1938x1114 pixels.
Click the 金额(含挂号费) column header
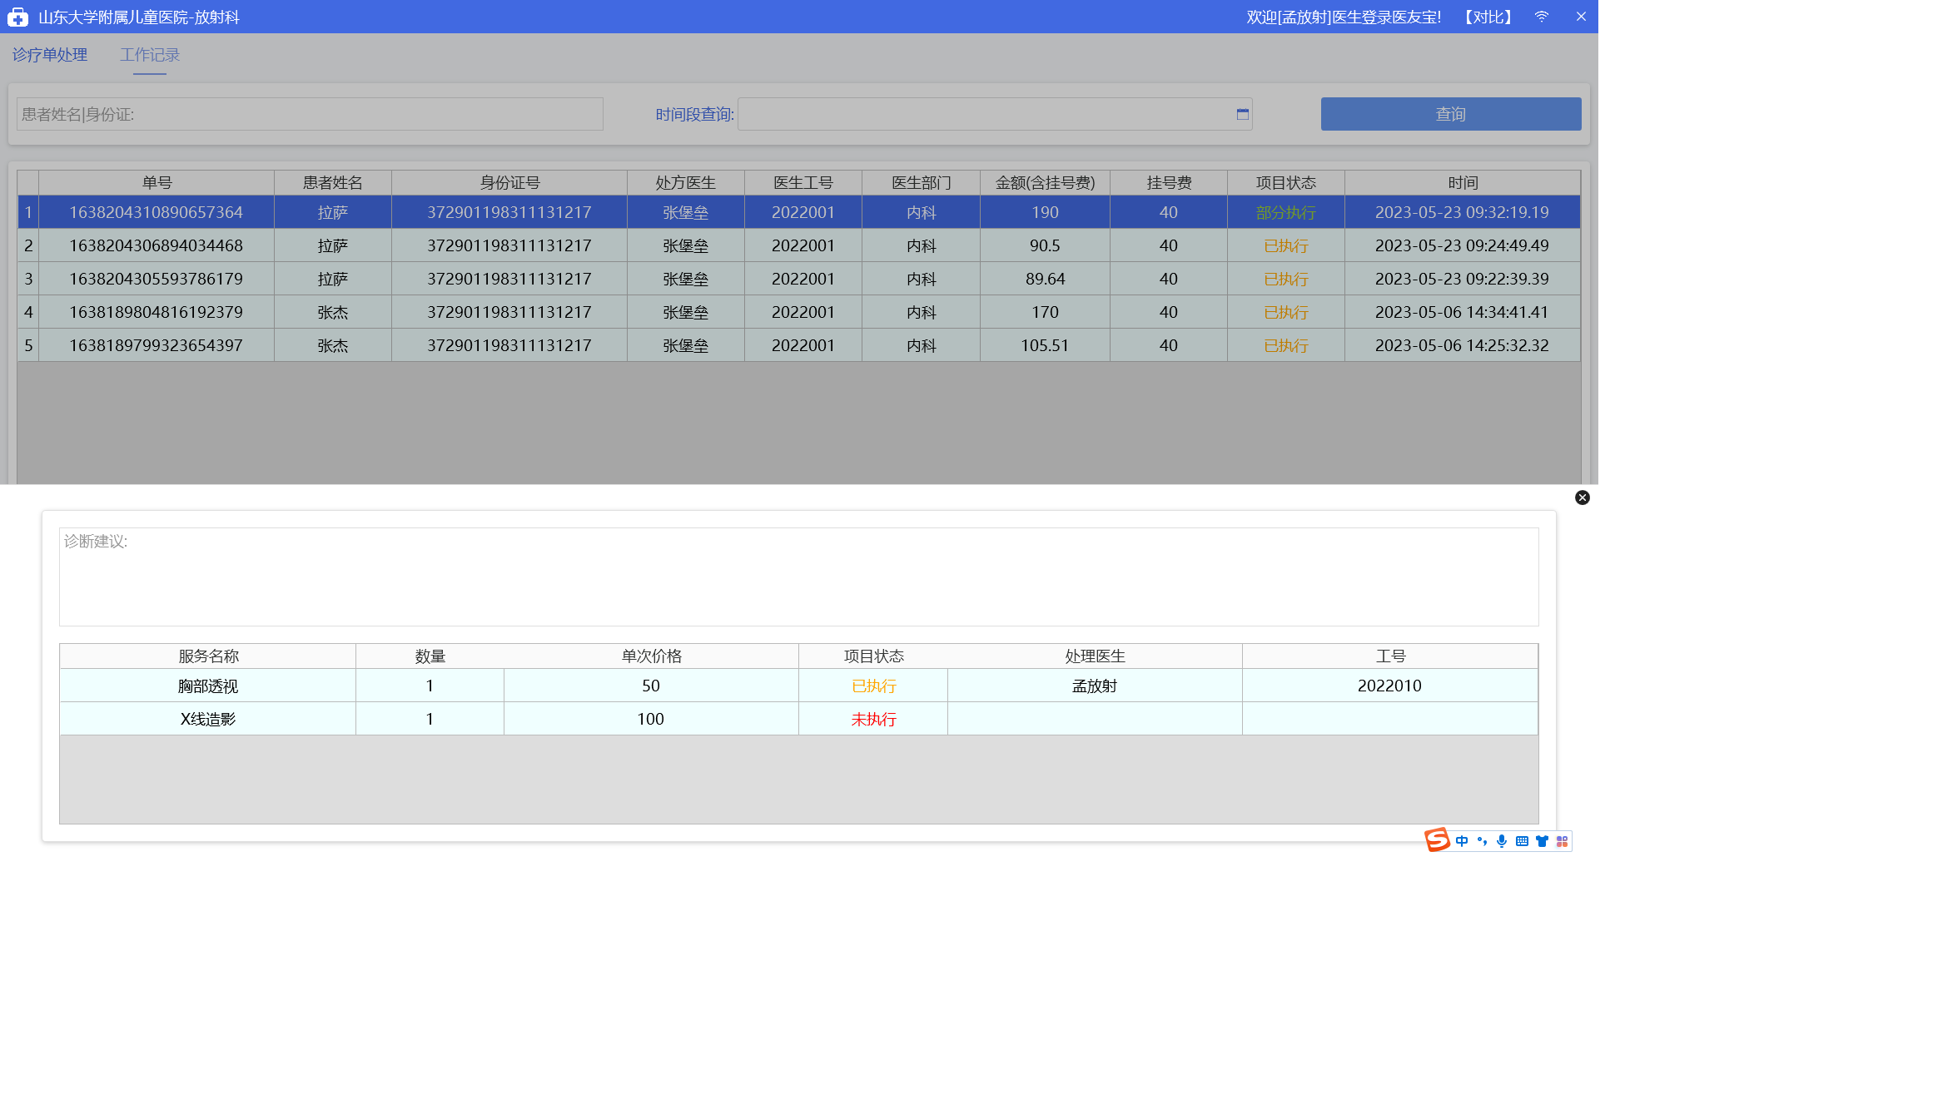pos(1046,183)
